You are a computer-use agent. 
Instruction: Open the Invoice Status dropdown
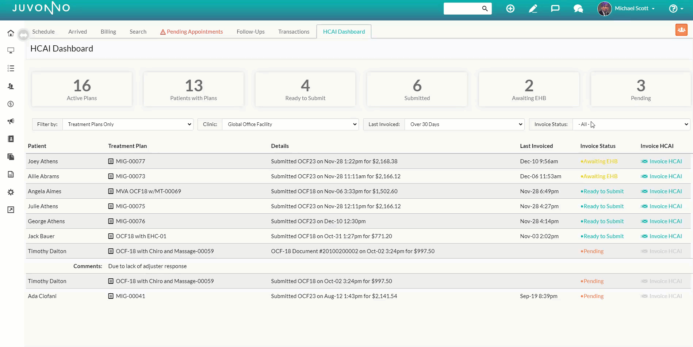631,124
